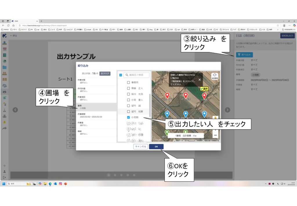Select the 作業状態 filter row
The height and width of the screenshot is (206, 297).
[x=96, y=81]
